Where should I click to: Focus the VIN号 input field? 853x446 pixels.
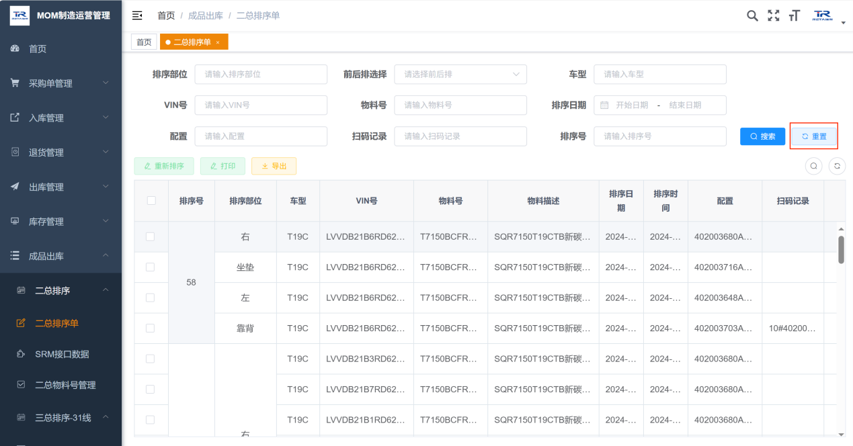point(261,105)
